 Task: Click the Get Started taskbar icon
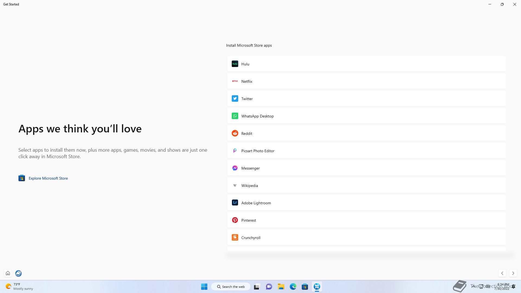pyautogui.click(x=317, y=286)
